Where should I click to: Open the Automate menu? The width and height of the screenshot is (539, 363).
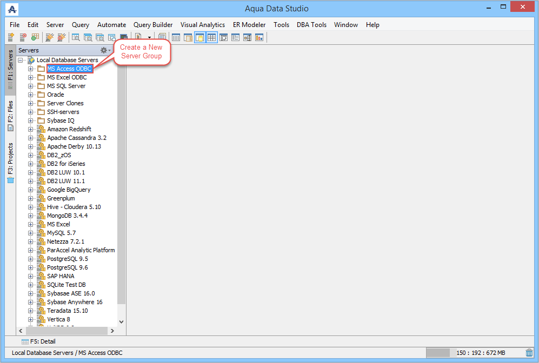111,25
